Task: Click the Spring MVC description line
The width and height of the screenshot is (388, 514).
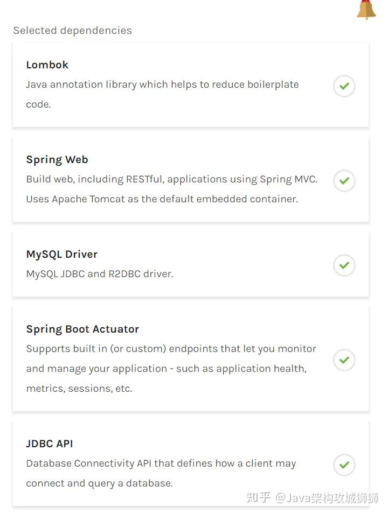Action: tap(172, 179)
